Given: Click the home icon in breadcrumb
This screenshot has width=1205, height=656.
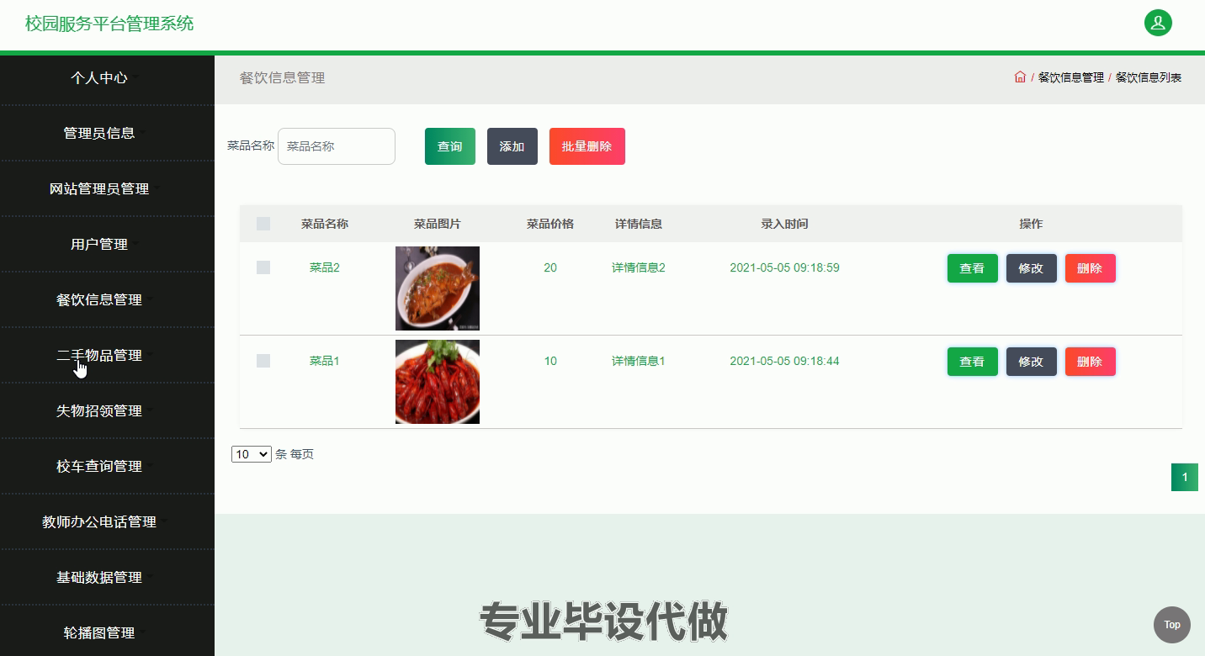Looking at the screenshot, I should coord(1020,77).
